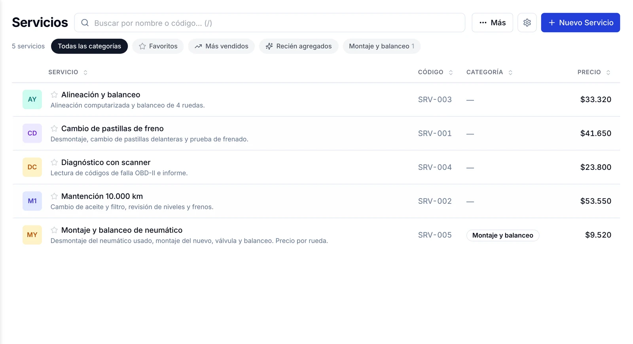Sort by SERVICIO column arrows

85,72
